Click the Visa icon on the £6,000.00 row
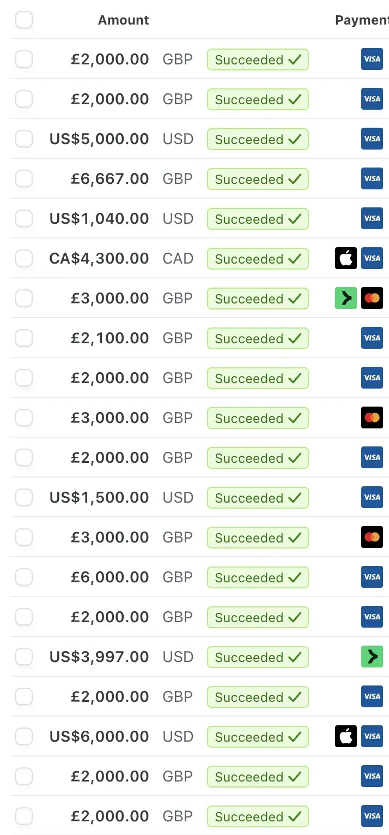The height and width of the screenshot is (835, 389). tap(372, 577)
